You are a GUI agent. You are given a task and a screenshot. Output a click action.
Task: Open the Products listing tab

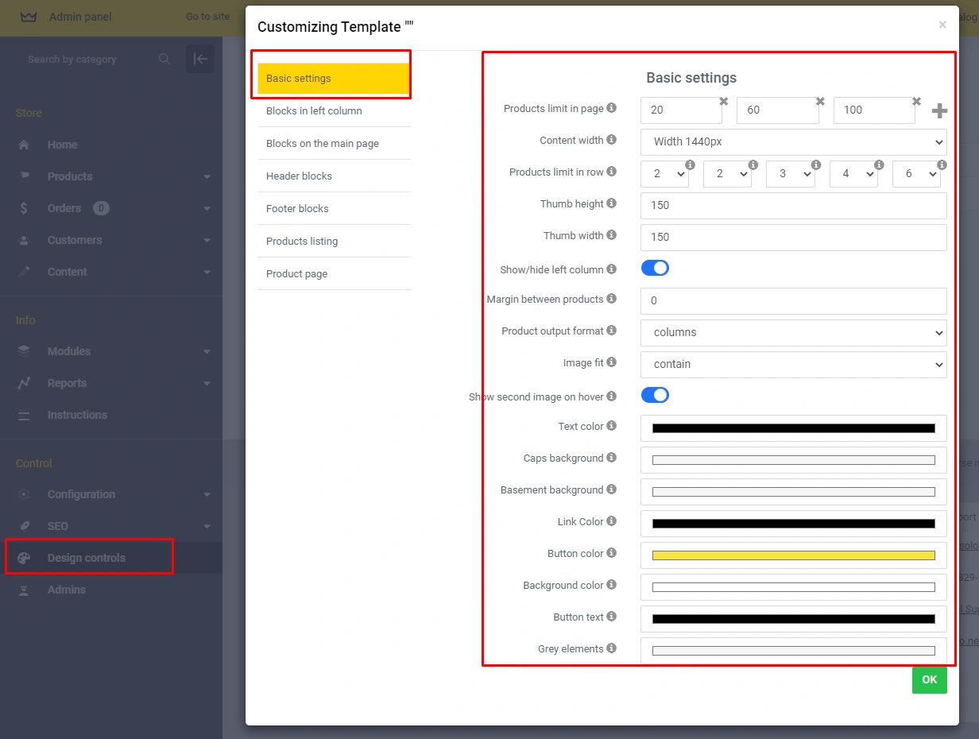pyautogui.click(x=302, y=241)
